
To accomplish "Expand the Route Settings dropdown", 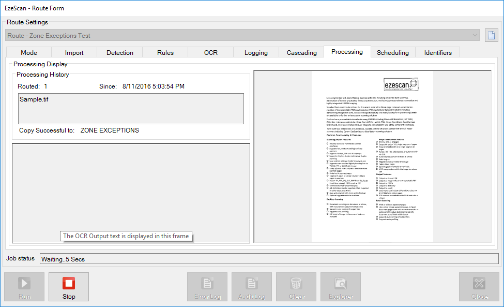I will (475, 35).
